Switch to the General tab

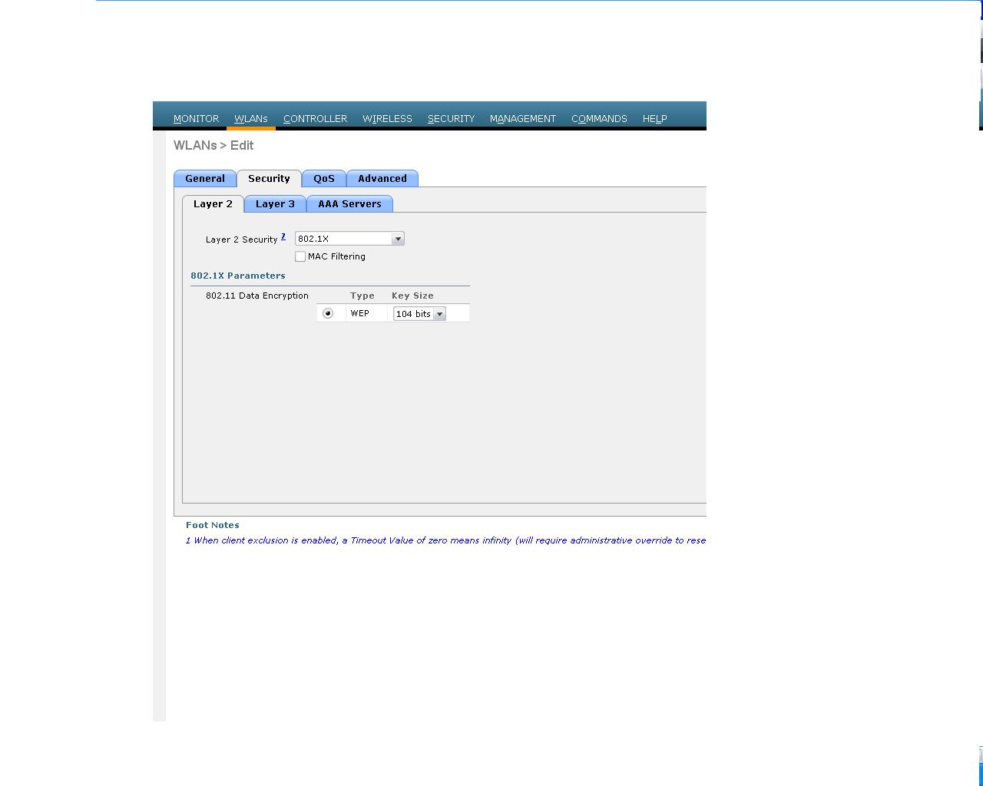coord(205,179)
